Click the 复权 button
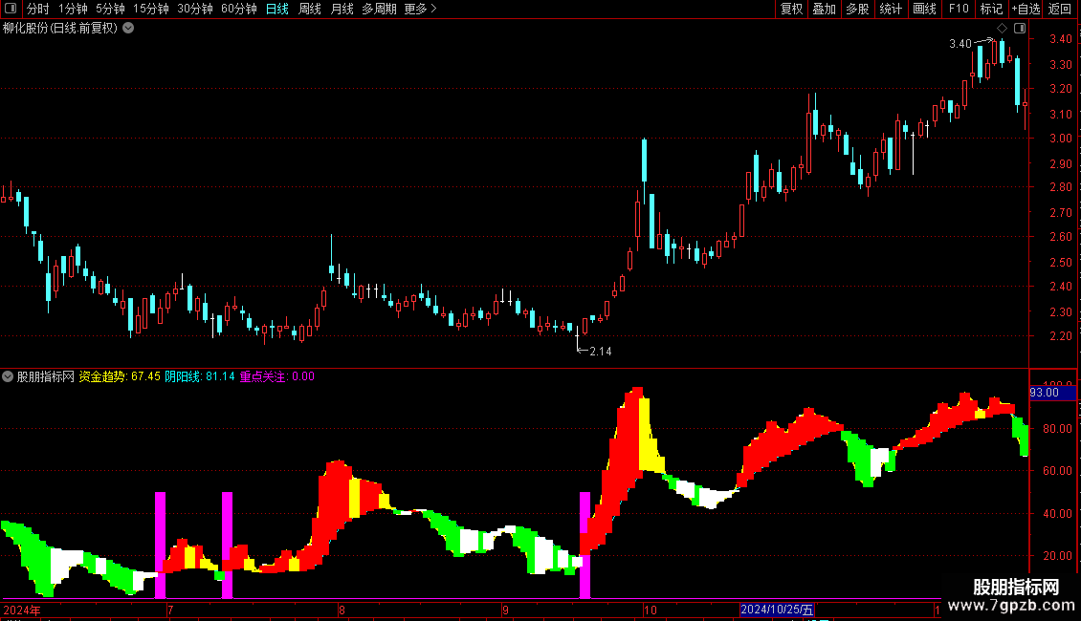Viewport: 1081px width, 621px height. (791, 9)
